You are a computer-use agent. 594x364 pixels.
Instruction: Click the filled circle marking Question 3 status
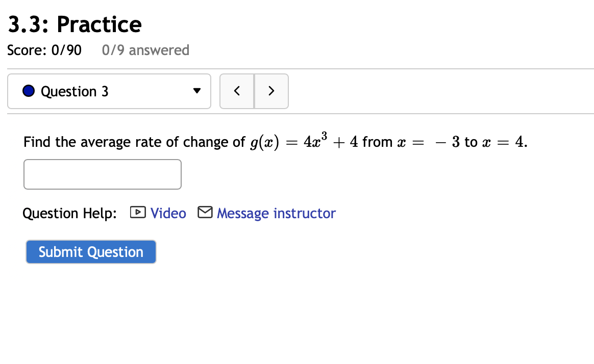pos(28,90)
